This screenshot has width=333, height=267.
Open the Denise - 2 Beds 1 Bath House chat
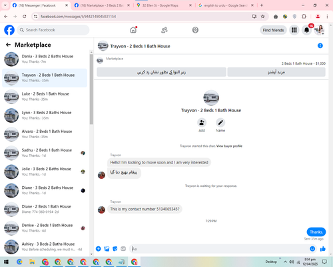45,228
